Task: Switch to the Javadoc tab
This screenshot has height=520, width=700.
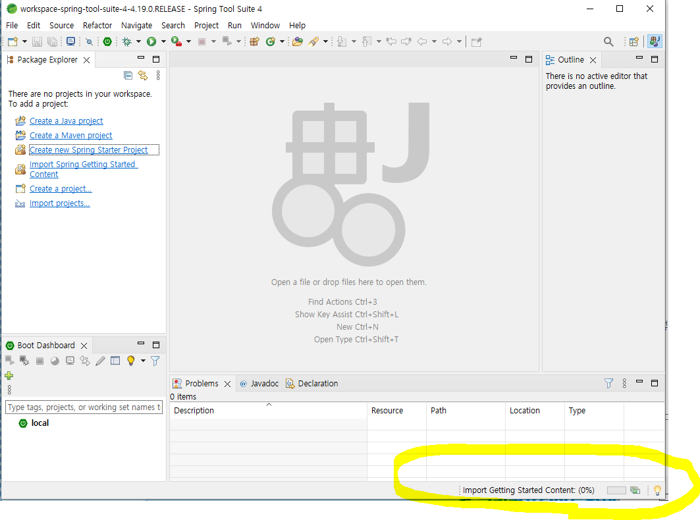Action: click(259, 383)
